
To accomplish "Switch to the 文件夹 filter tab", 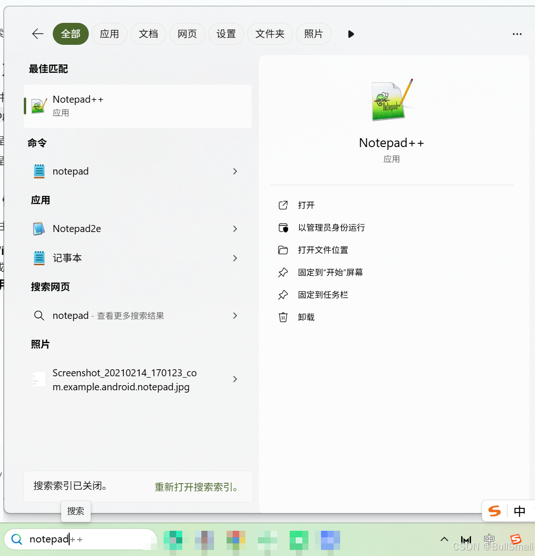I will [x=270, y=34].
